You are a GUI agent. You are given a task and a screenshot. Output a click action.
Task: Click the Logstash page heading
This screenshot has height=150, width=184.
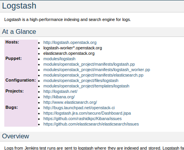coord(19,6)
